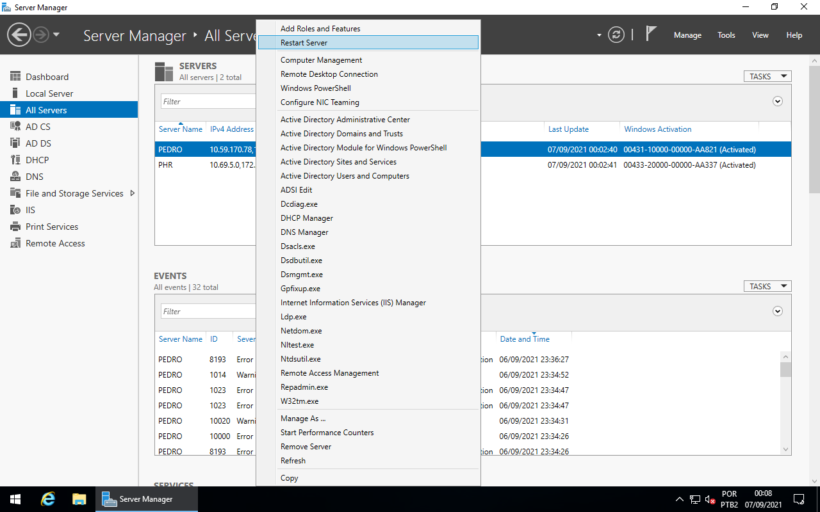The height and width of the screenshot is (512, 820).
Task: Launch Internet Explorer from the taskbar
Action: 47,499
